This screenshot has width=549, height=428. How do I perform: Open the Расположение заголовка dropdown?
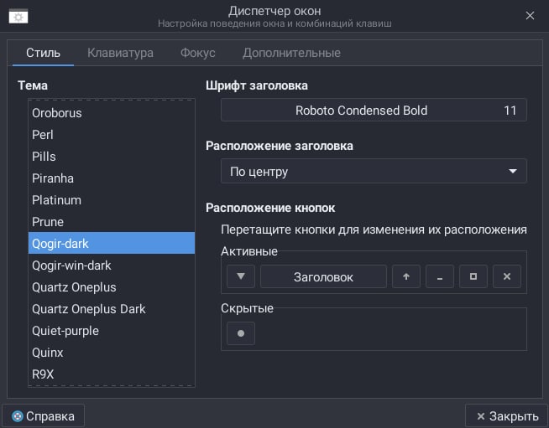[x=374, y=171]
